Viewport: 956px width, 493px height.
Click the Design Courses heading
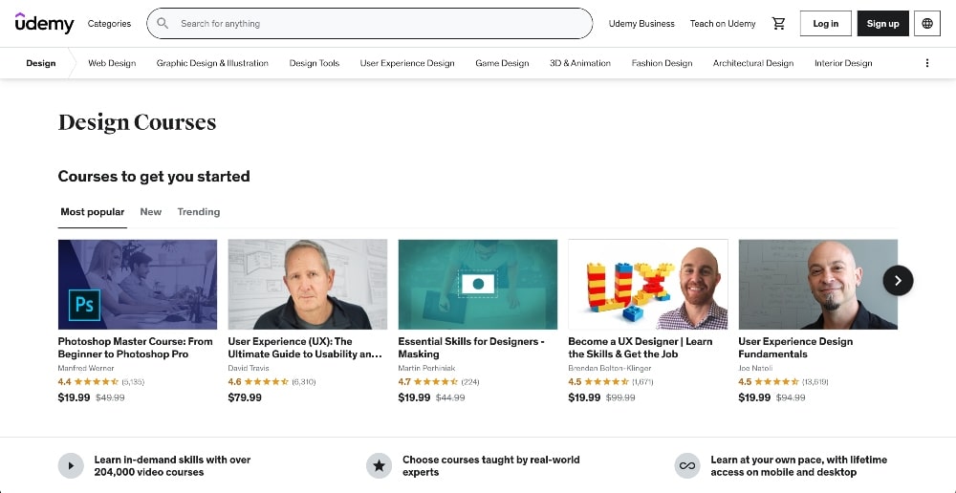click(x=137, y=122)
